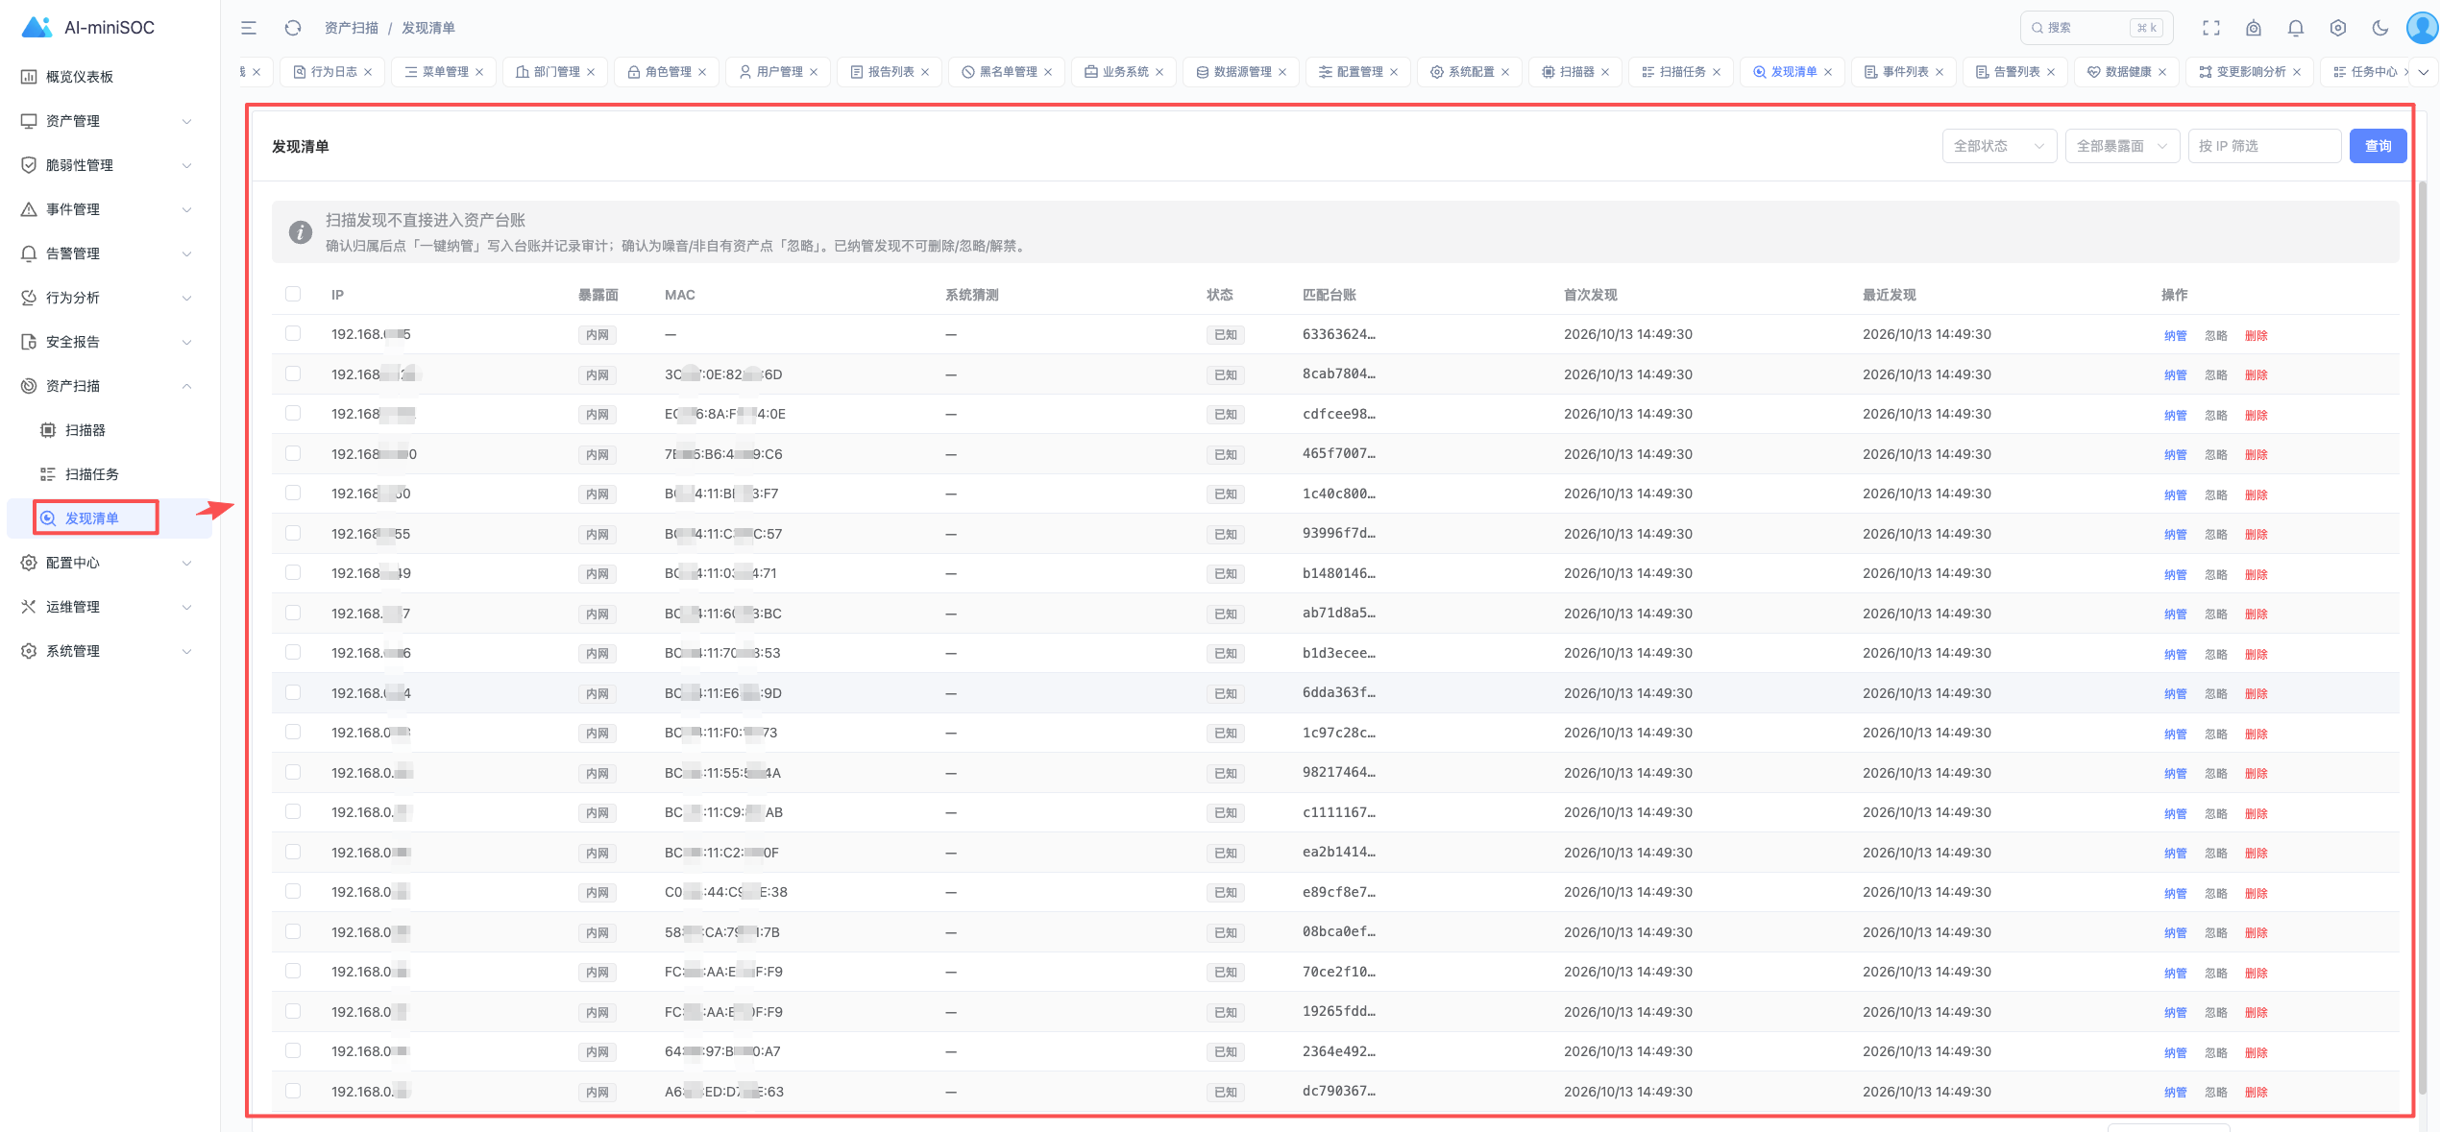Viewport: 2440px width, 1132px height.
Task: Open the 全部暴露面 exposure dropdown
Action: (x=2121, y=146)
